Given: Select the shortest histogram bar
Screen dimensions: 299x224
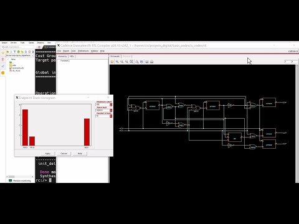Looking at the screenshot, I should pyautogui.click(x=32, y=141).
